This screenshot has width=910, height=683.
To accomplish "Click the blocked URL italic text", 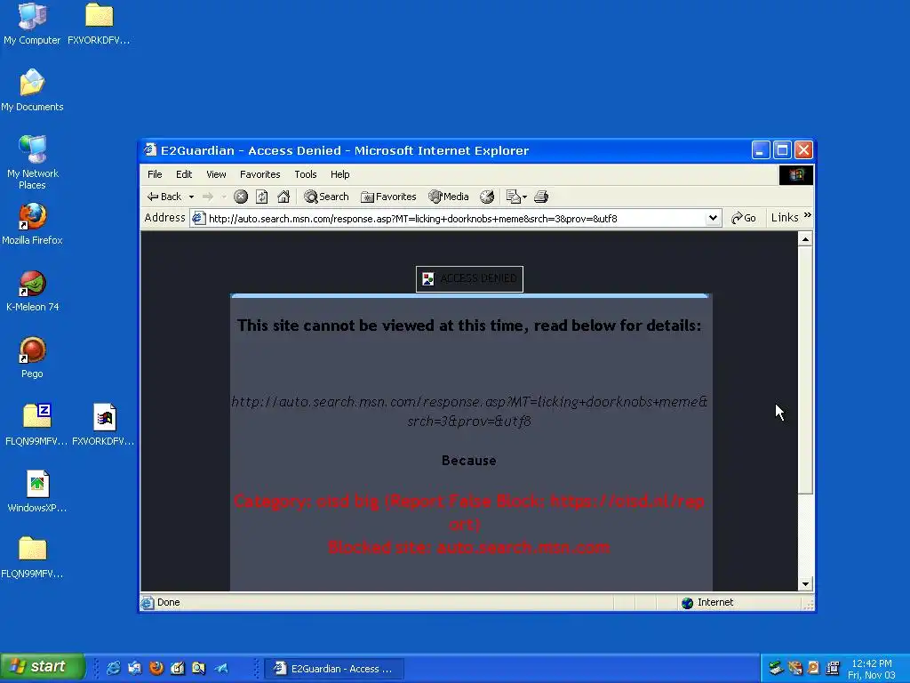I will 469,411.
